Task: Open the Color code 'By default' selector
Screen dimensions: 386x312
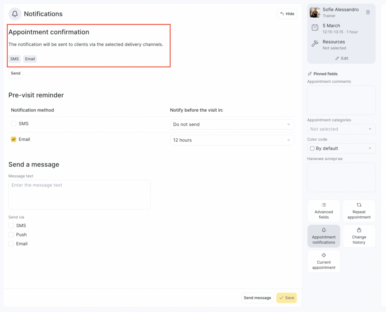Action: (x=341, y=148)
